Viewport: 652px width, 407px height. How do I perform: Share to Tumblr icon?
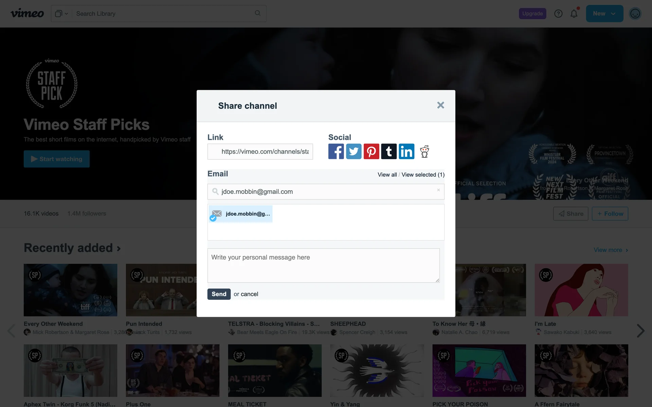pyautogui.click(x=389, y=151)
